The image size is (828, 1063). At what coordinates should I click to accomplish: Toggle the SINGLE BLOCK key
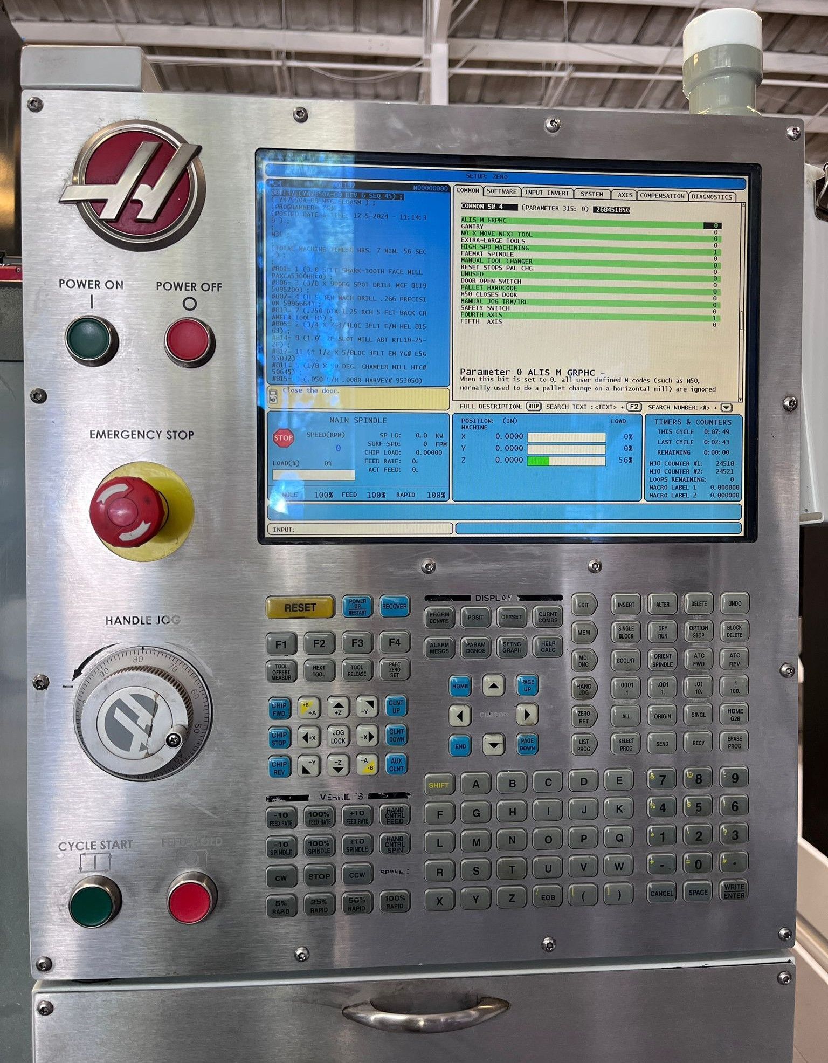tap(626, 632)
